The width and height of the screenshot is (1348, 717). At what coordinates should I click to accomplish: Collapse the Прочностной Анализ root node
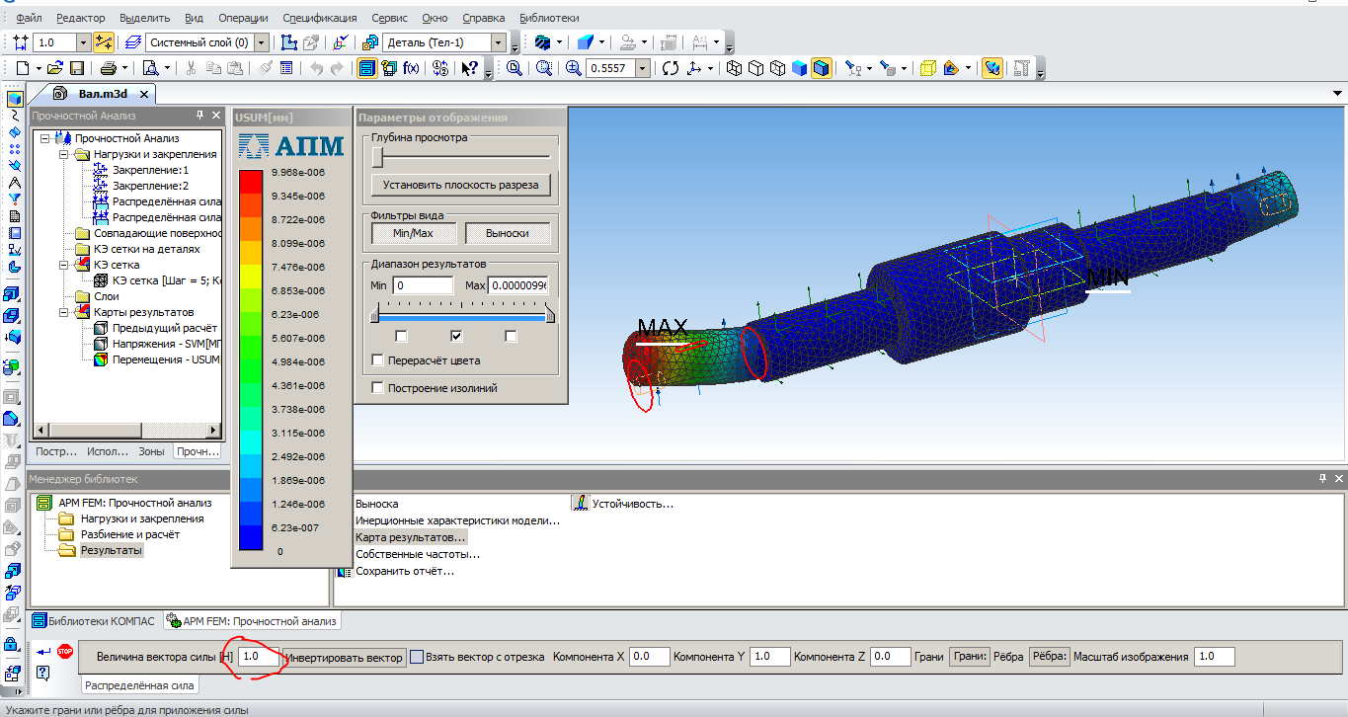point(45,138)
